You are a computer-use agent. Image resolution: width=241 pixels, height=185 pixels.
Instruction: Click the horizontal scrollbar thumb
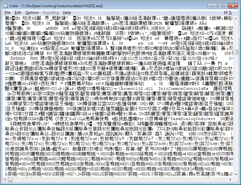pos(10,179)
